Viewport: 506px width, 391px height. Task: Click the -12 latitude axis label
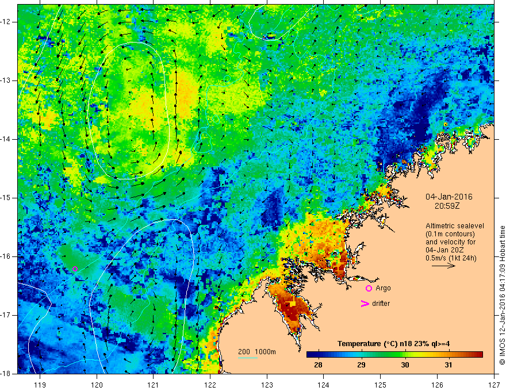[x=6, y=22]
